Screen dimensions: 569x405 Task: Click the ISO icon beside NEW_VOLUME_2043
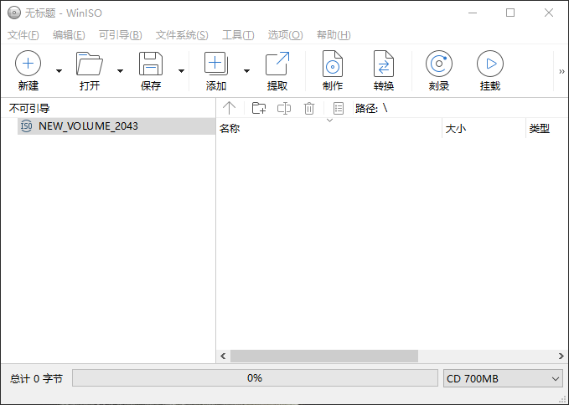pyautogui.click(x=27, y=126)
